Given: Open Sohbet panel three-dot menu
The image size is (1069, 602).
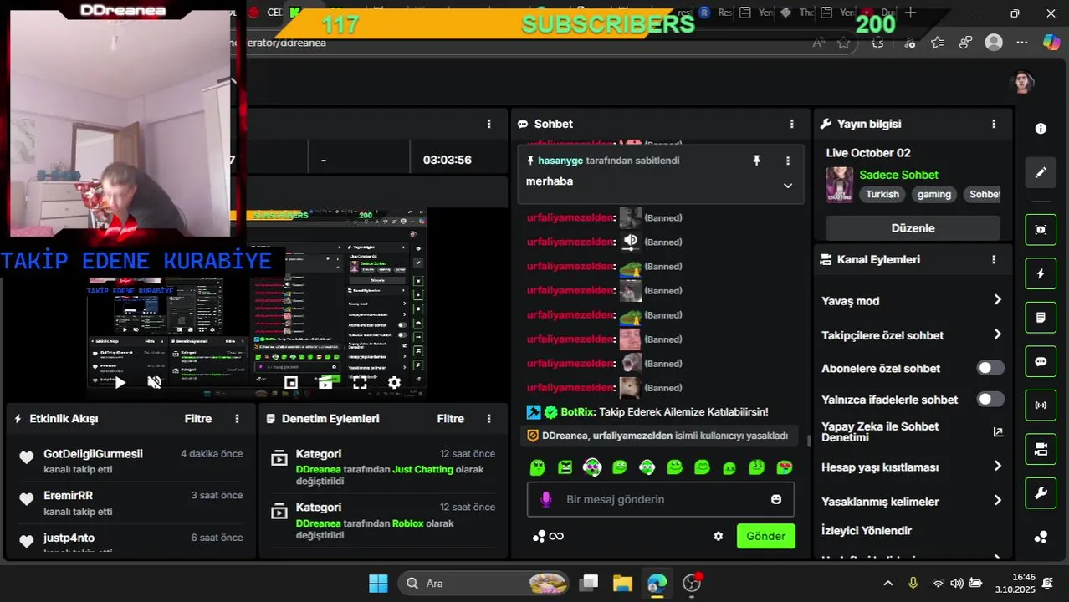Looking at the screenshot, I should coord(792,124).
